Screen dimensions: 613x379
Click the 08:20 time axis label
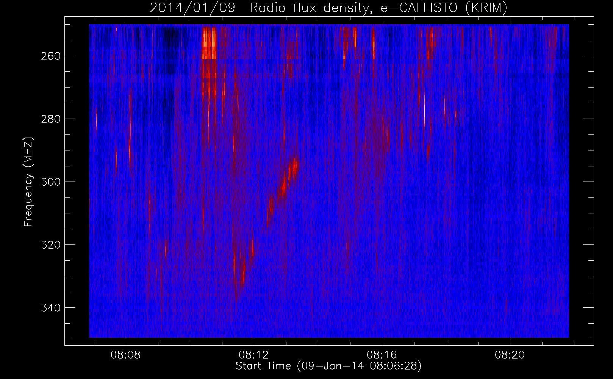coord(510,355)
